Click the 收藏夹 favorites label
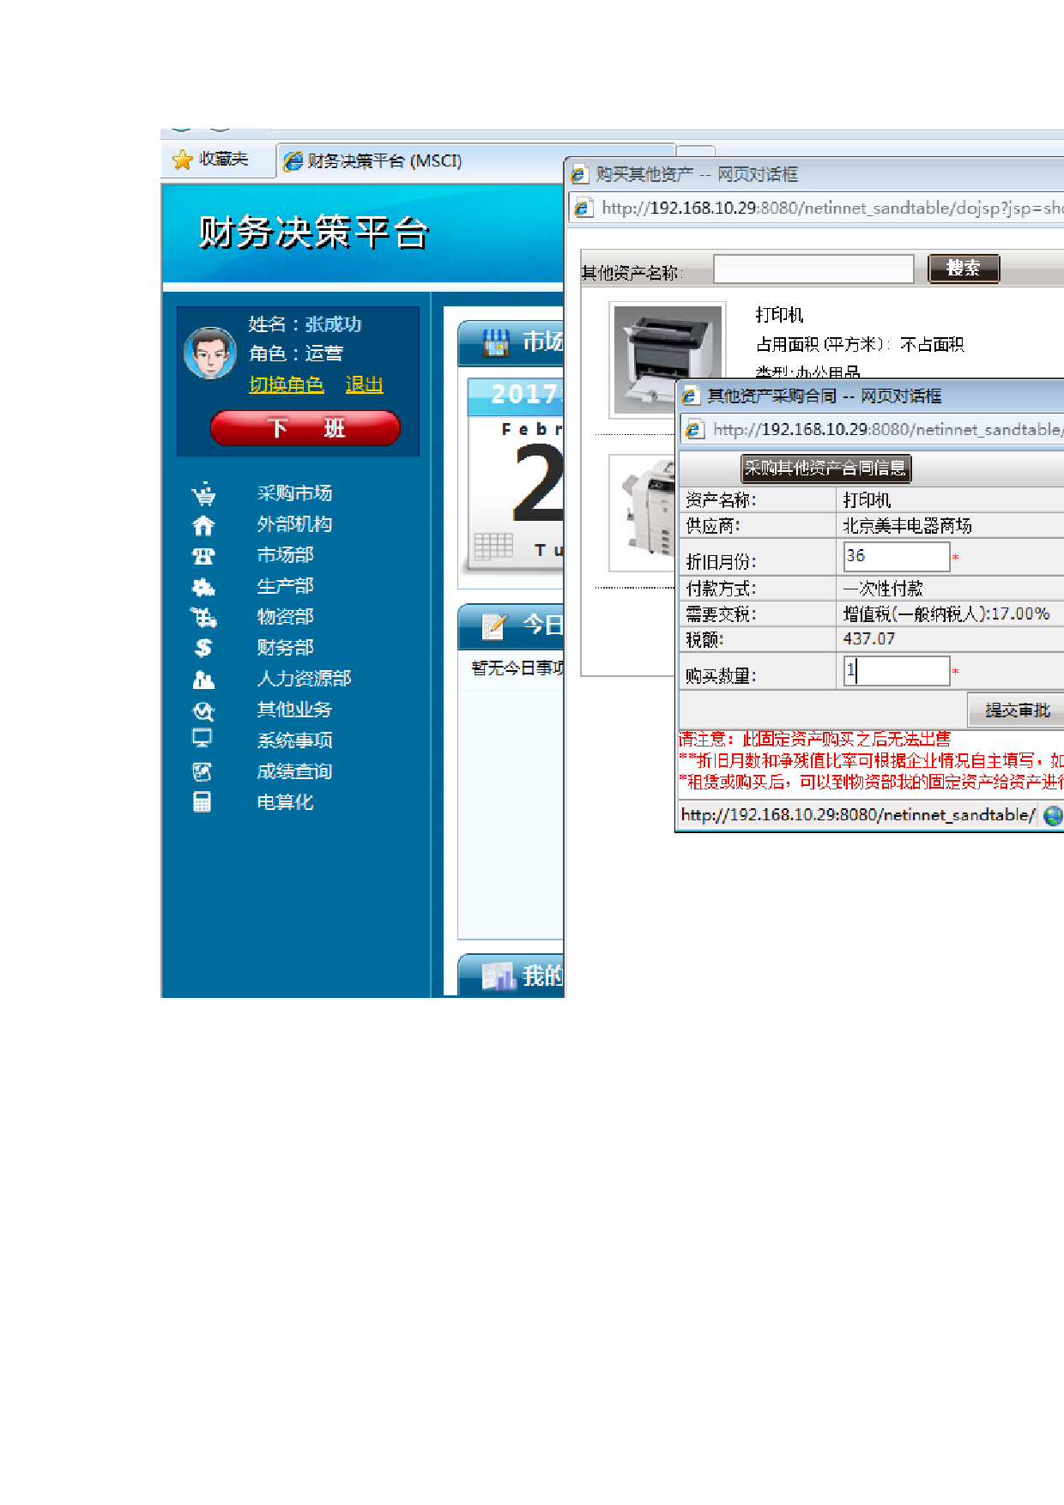The height and width of the screenshot is (1505, 1064). click(x=223, y=160)
